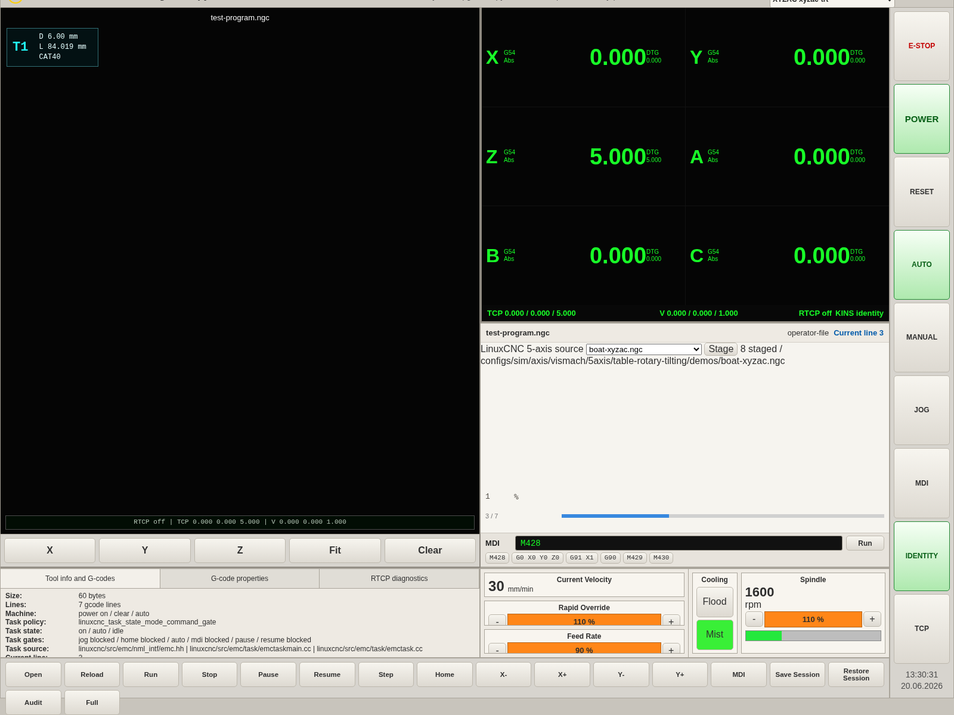Screen dimensions: 954x715
Task: Set preview to X view
Action: tap(49, 551)
